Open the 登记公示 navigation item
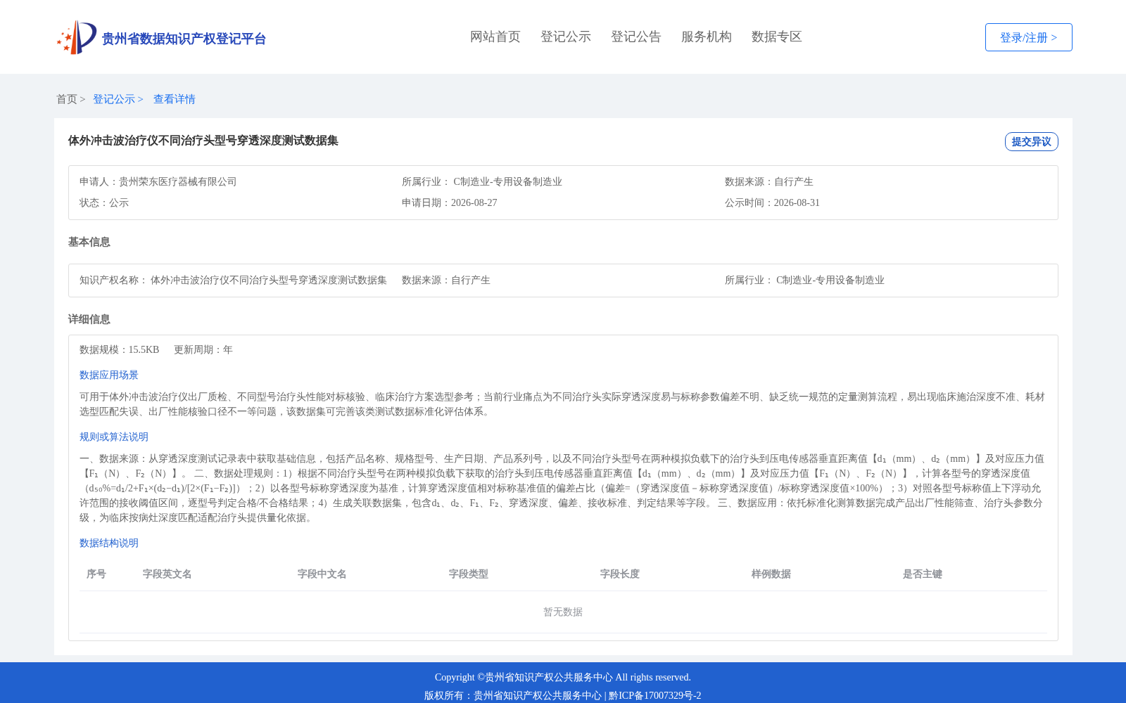The image size is (1126, 703). pyautogui.click(x=566, y=37)
